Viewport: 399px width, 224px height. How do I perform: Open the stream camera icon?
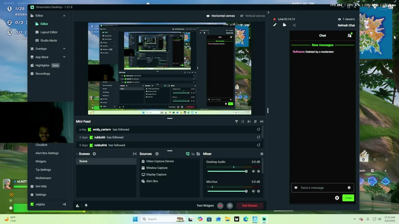[x=284, y=25]
